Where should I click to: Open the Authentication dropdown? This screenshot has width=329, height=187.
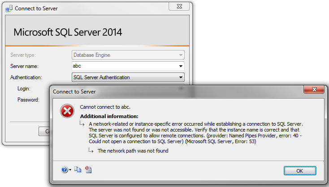click(128, 77)
